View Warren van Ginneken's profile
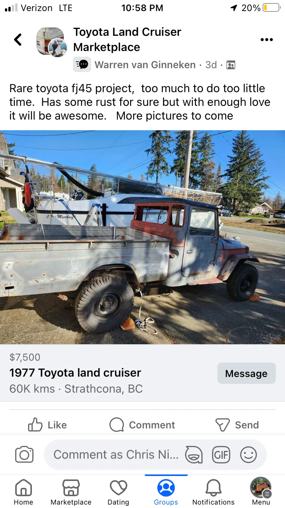 (145, 65)
